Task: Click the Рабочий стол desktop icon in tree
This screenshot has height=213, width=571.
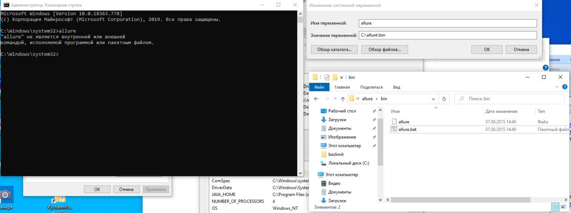Action: pyautogui.click(x=324, y=111)
